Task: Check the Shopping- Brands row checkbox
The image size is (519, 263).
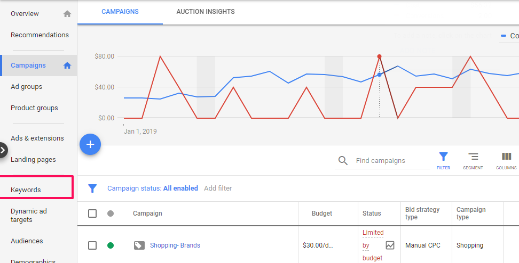Action: tap(92, 245)
